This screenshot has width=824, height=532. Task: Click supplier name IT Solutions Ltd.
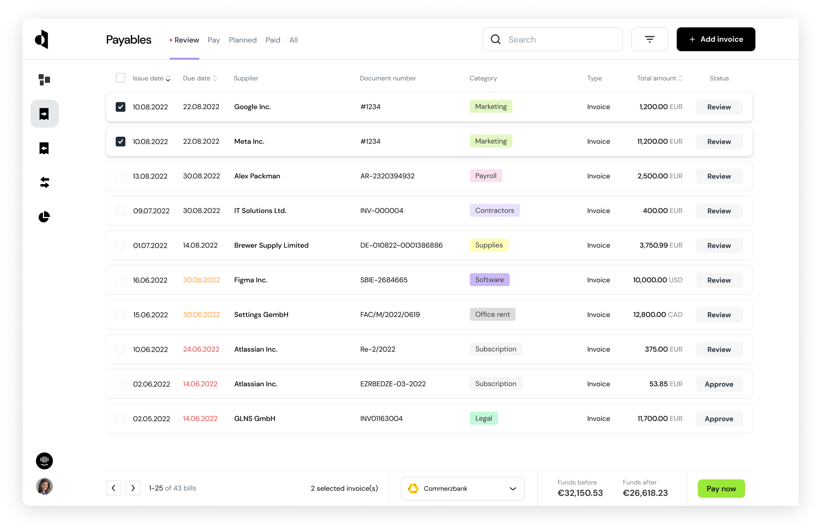[x=260, y=211]
